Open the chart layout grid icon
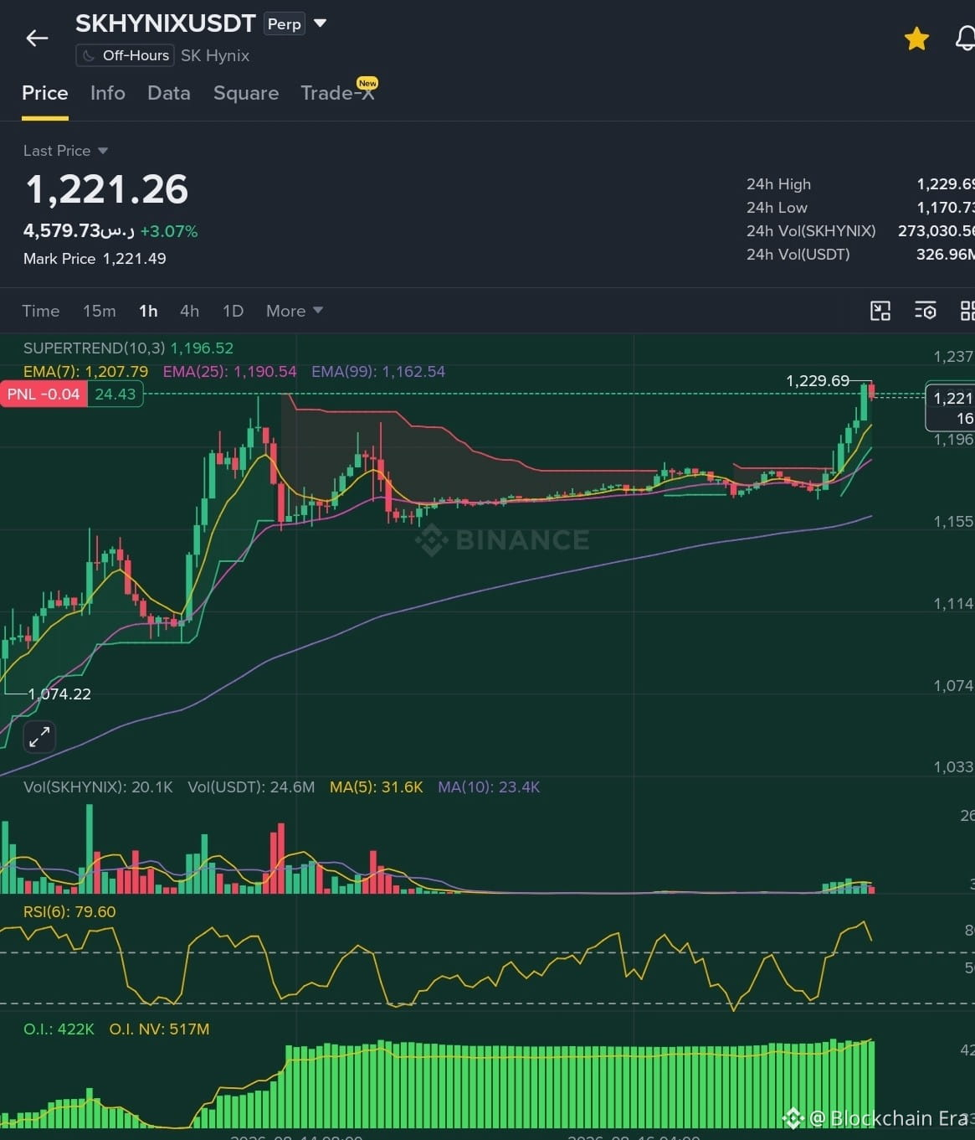The image size is (975, 1140). 967,311
